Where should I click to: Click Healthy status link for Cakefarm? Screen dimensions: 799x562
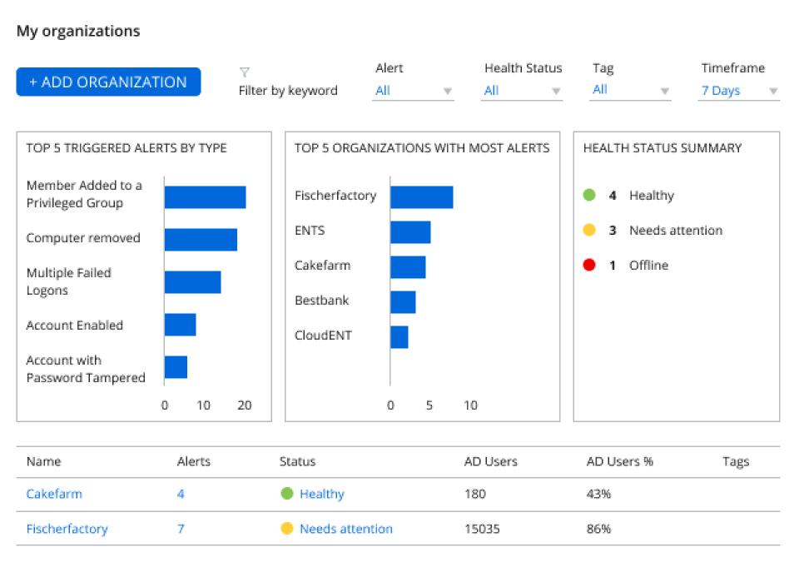coord(324,494)
